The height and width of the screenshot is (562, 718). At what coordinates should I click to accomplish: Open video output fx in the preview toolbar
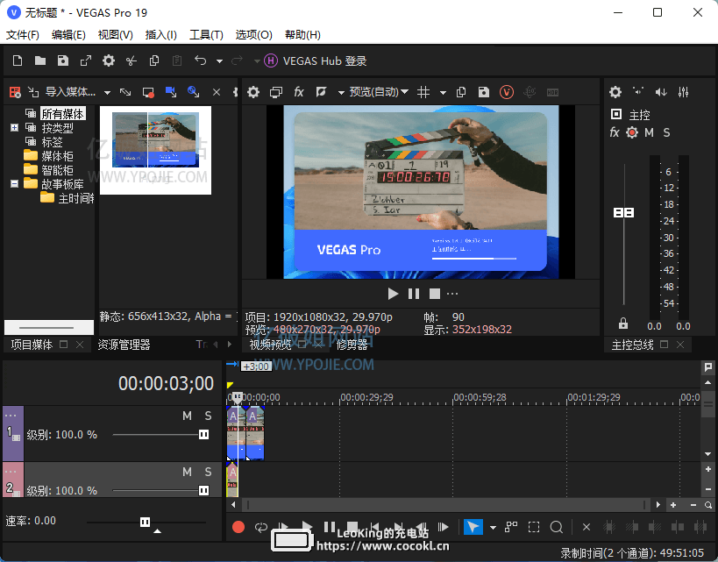coord(299,92)
